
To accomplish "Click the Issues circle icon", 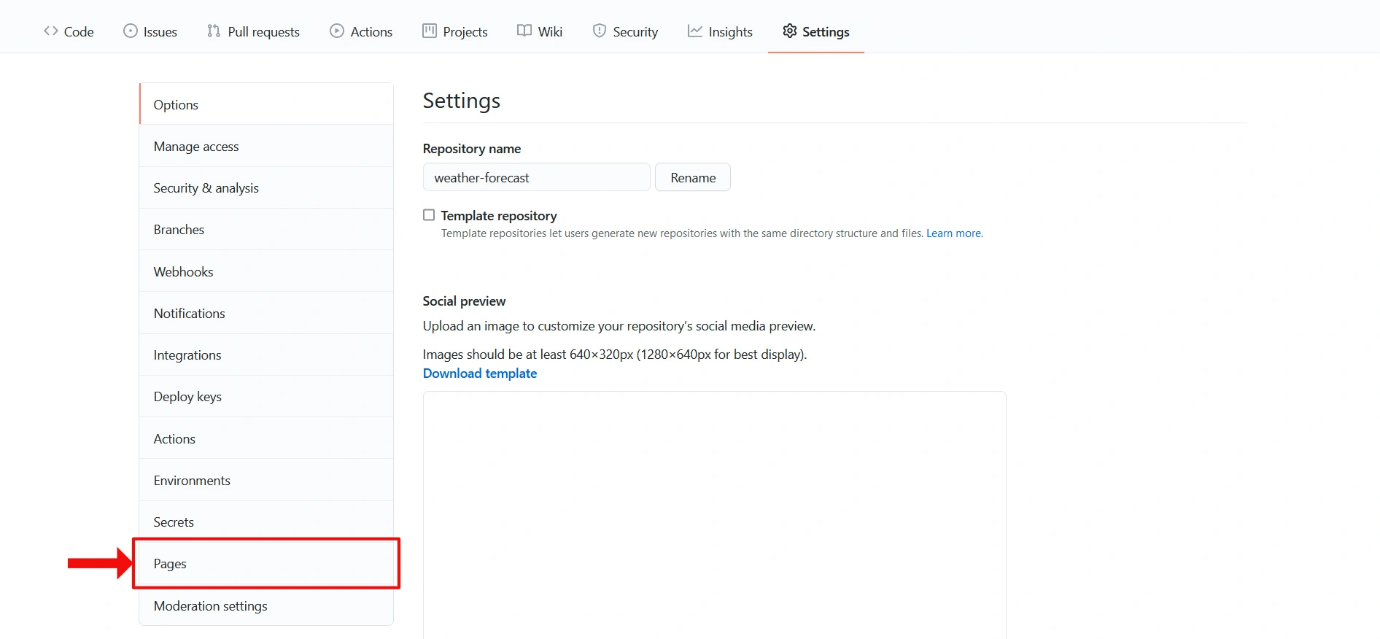I will pyautogui.click(x=131, y=31).
